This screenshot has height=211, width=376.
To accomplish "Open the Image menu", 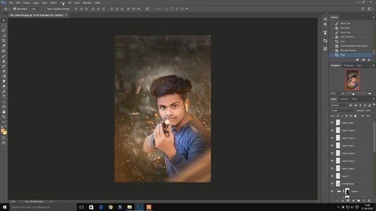I will point(26,2).
